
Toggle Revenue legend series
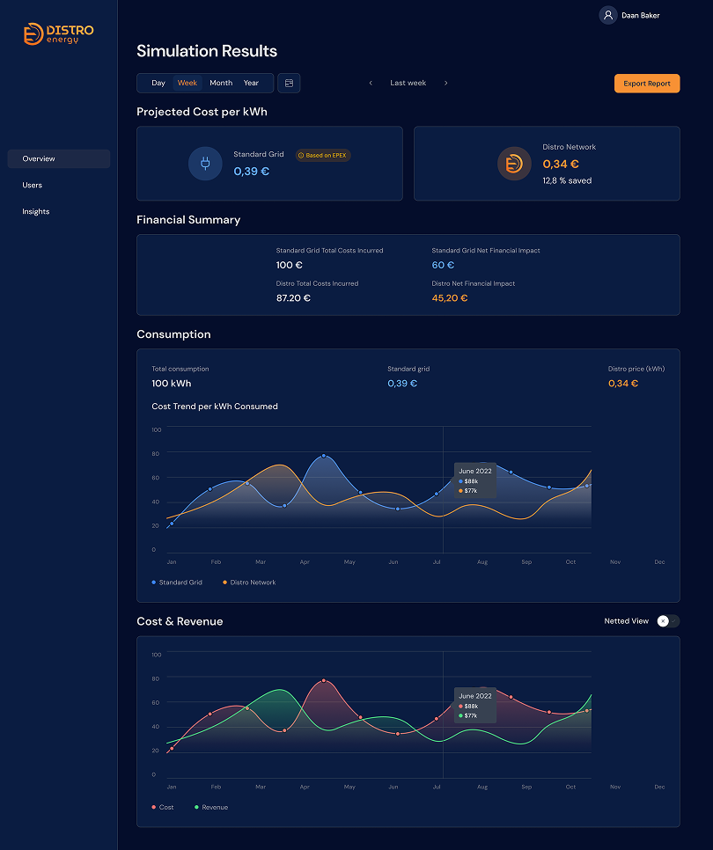coord(211,807)
